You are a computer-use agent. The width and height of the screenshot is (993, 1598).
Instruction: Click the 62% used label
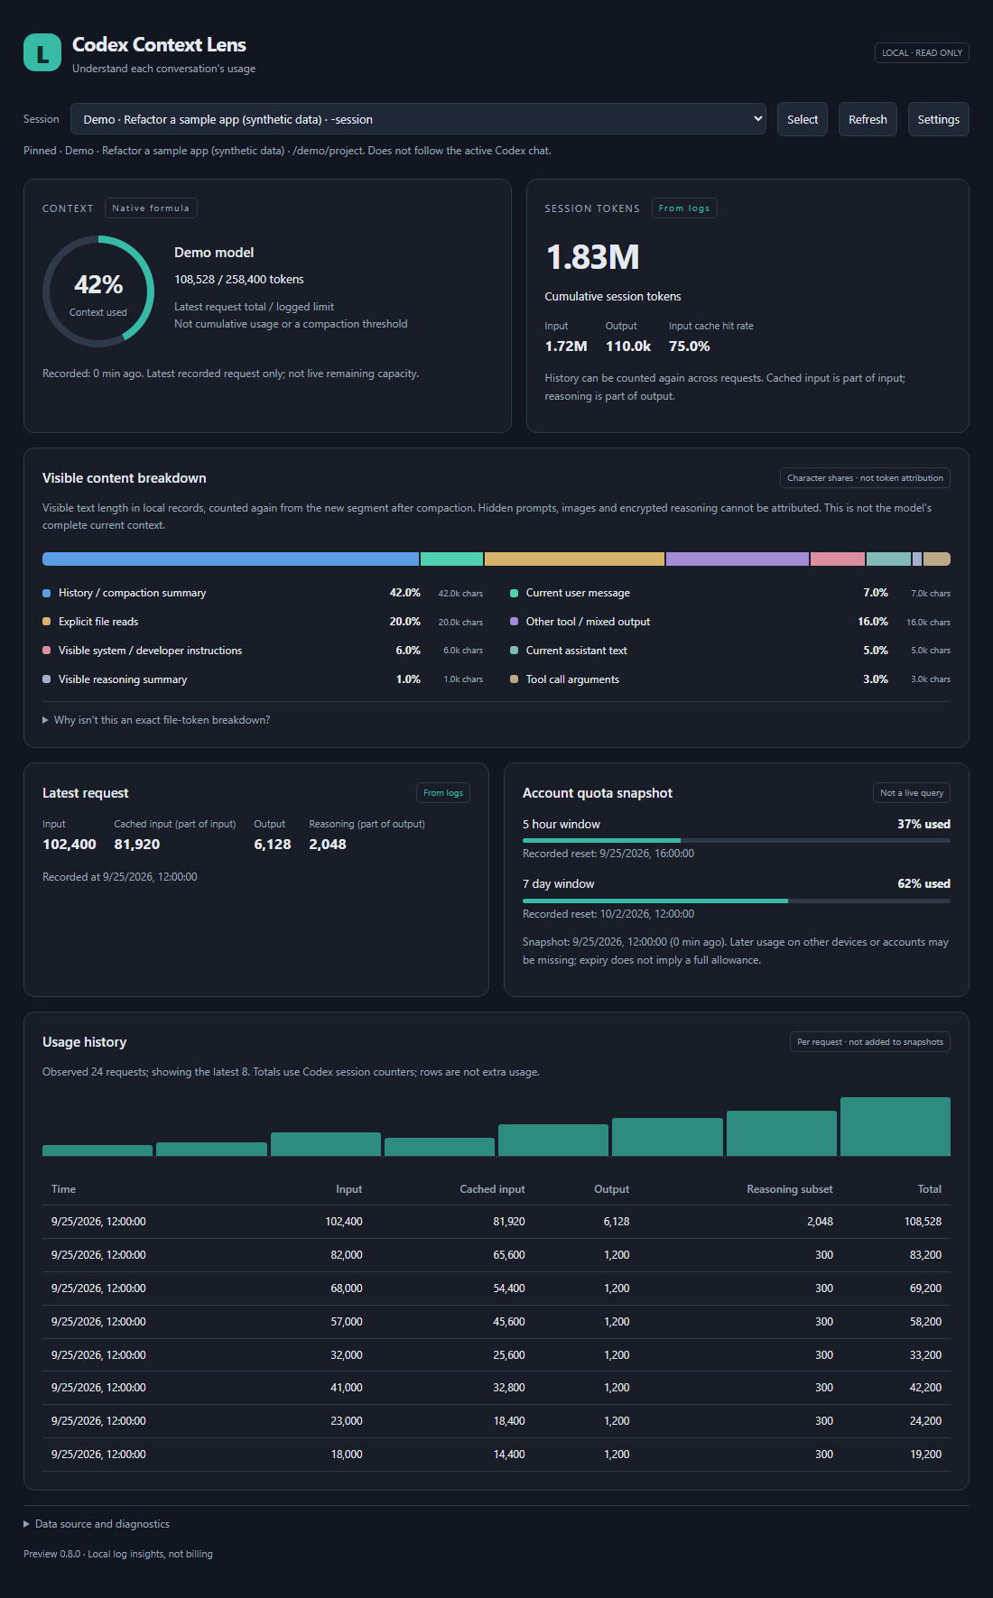(923, 884)
